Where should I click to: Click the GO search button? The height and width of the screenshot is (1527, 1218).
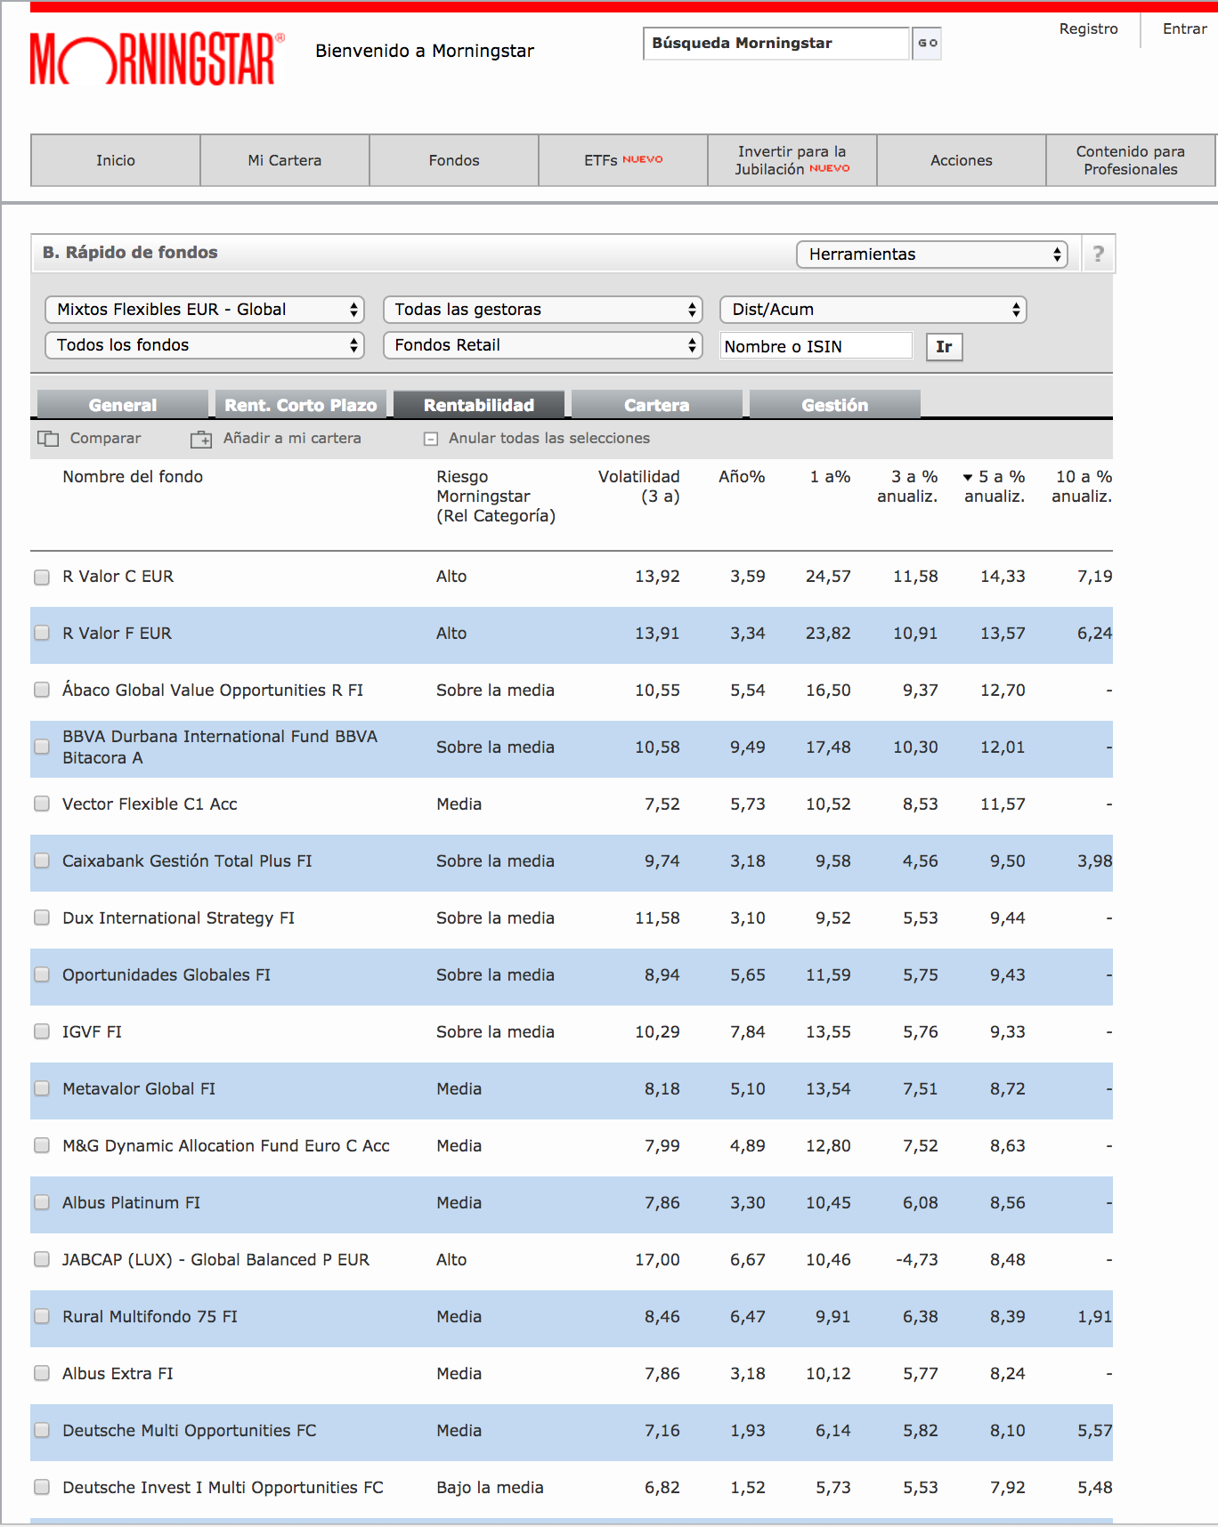(927, 43)
